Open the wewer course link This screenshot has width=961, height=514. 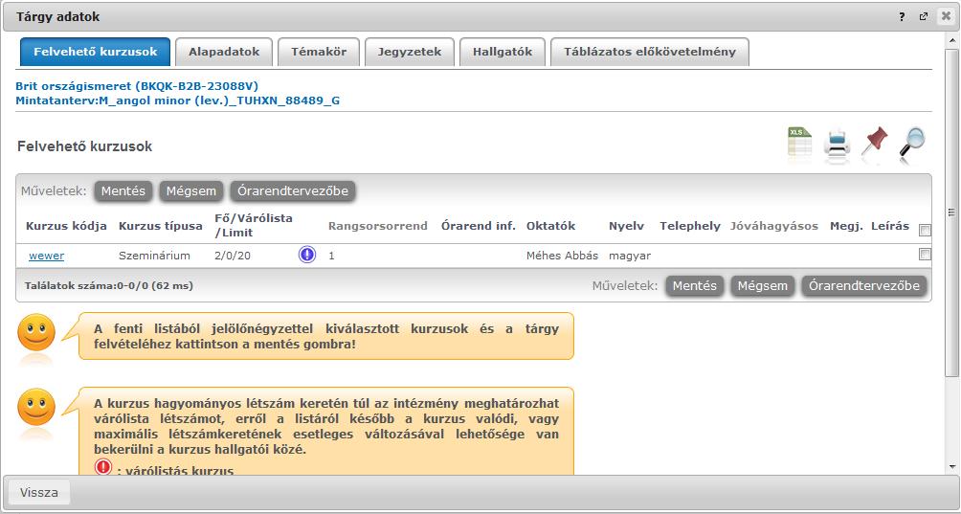[47, 256]
